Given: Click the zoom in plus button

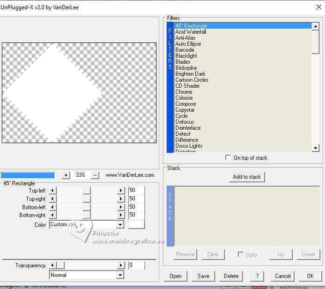Looking at the screenshot, I should click(66, 175).
